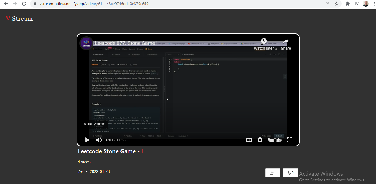Image resolution: width=376 pixels, height=184 pixels.
Task: Click the video title Leetcode Stone Game - I
Action: point(110,151)
